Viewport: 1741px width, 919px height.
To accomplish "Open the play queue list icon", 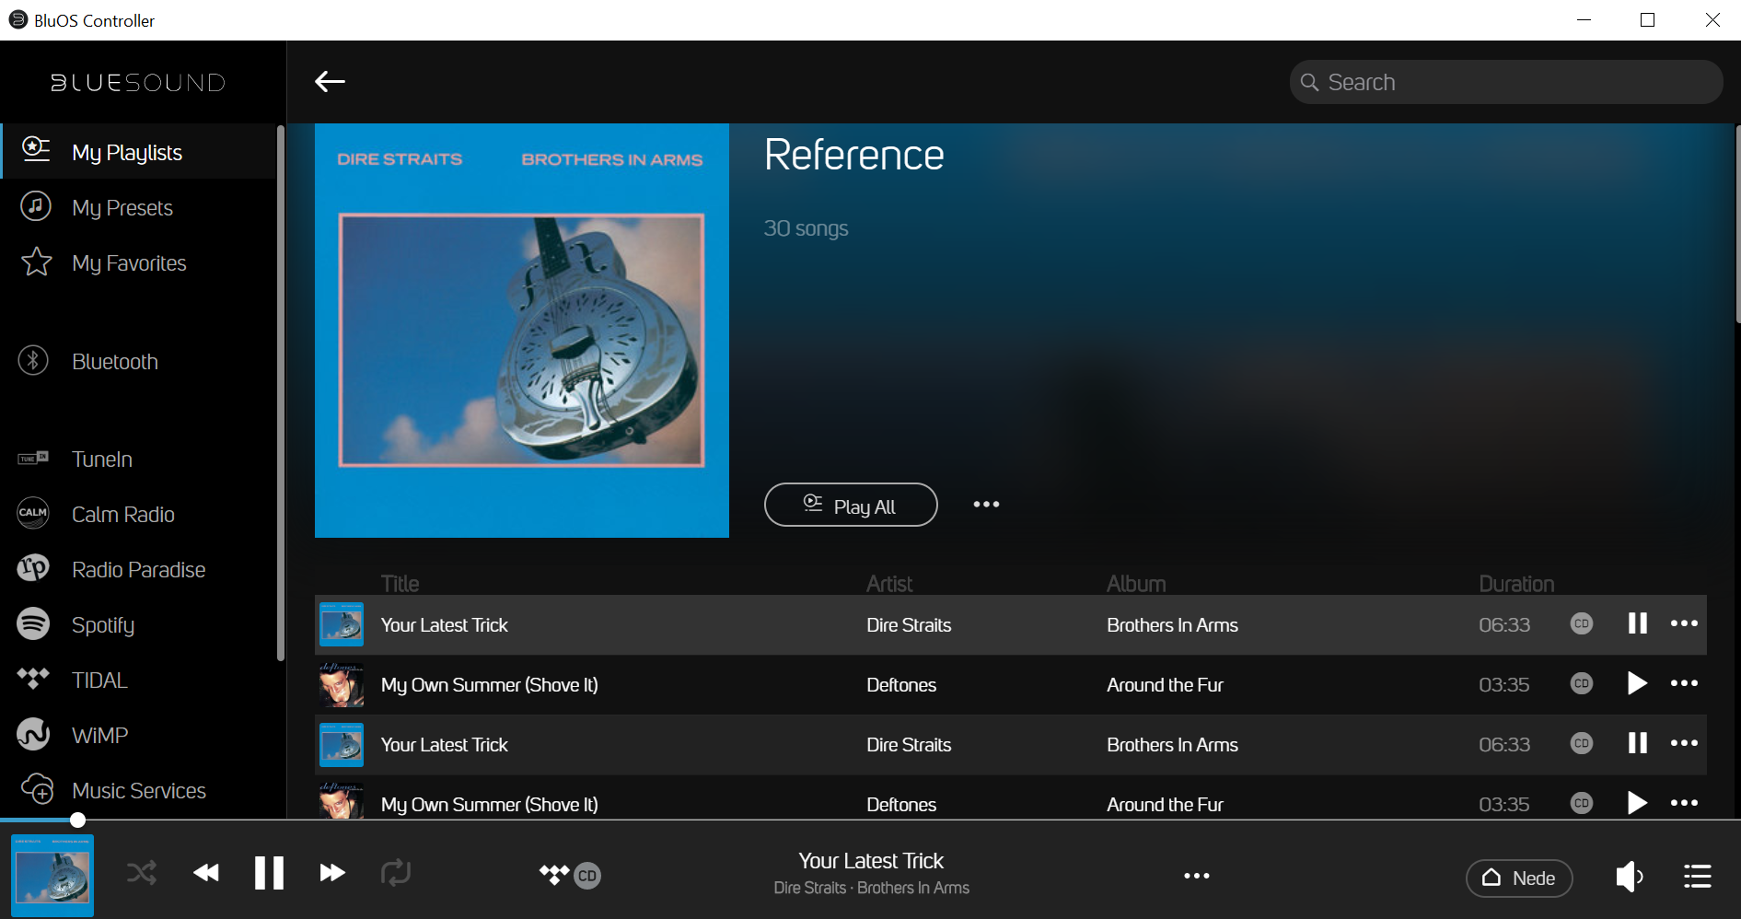I will pos(1697,877).
